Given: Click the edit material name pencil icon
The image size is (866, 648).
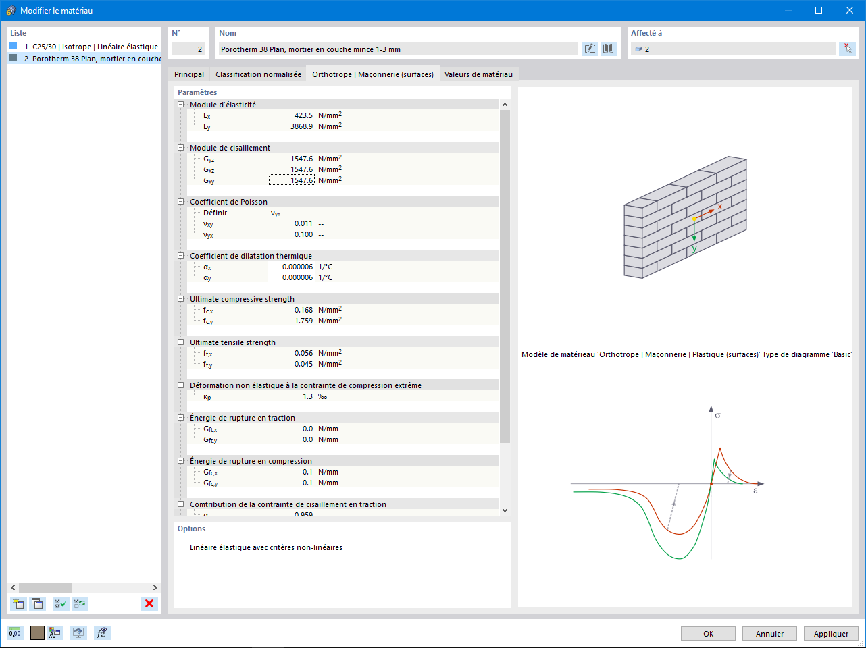Looking at the screenshot, I should pos(590,49).
